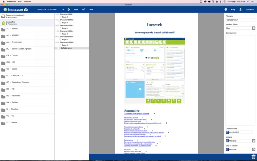Click the RE - Révisions folder icon

[x=3, y=97]
